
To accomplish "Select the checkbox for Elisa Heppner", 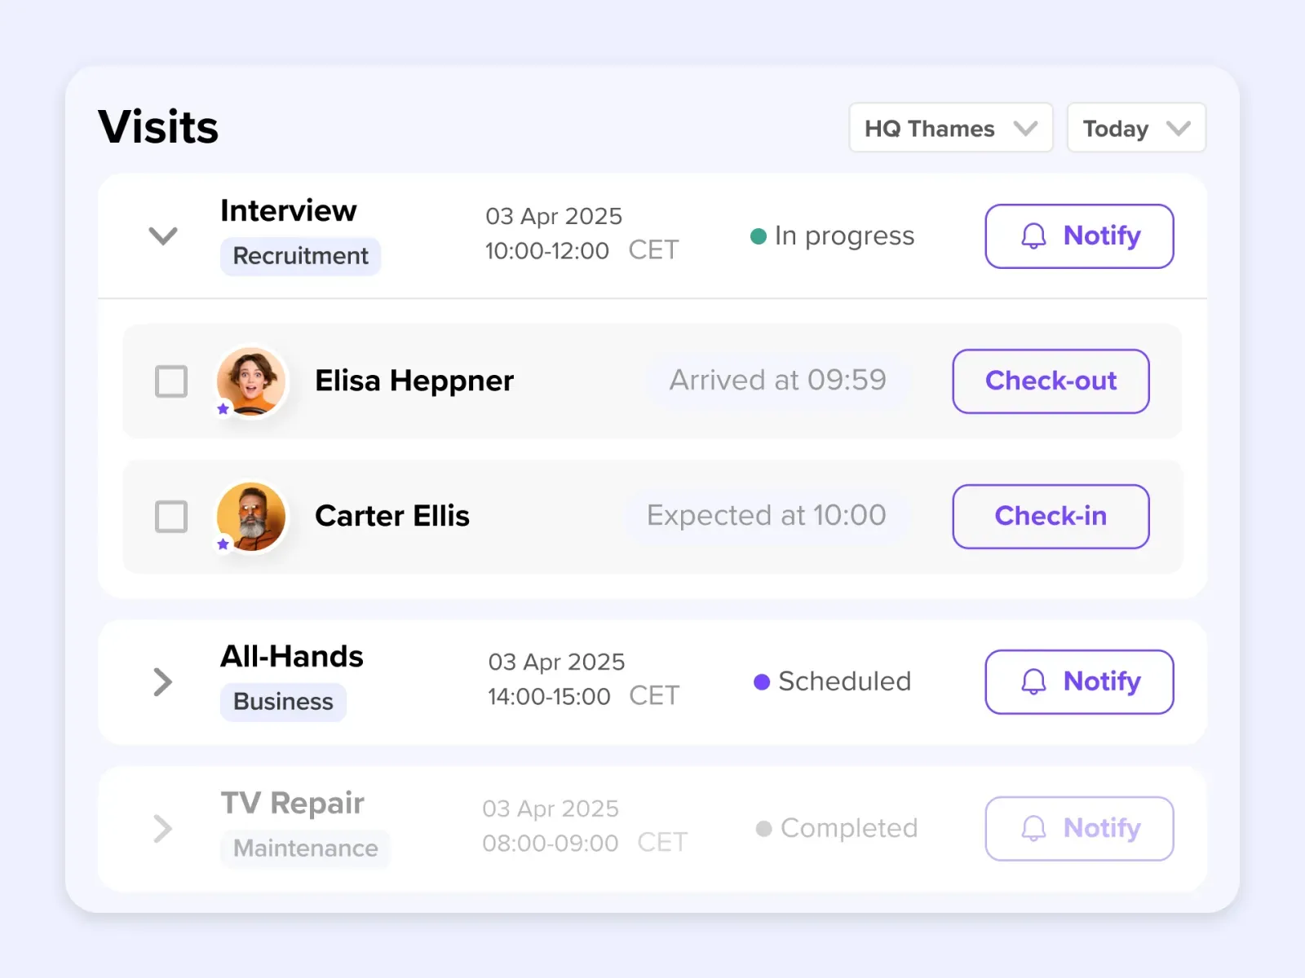I will (171, 381).
